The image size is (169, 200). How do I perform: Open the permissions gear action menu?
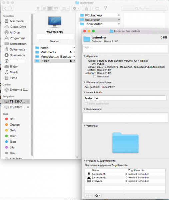[98, 196]
